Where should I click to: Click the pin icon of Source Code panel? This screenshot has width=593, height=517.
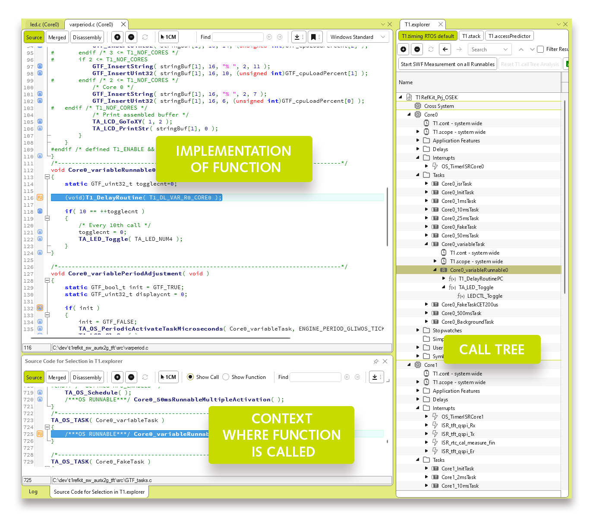click(376, 361)
